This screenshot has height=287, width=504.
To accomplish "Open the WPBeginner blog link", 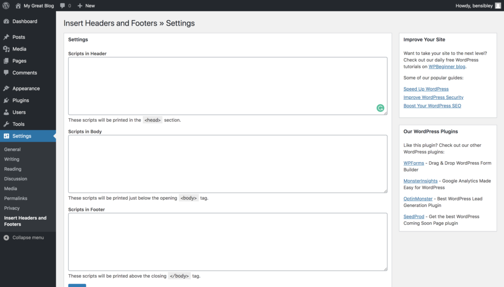I will (x=447, y=66).
